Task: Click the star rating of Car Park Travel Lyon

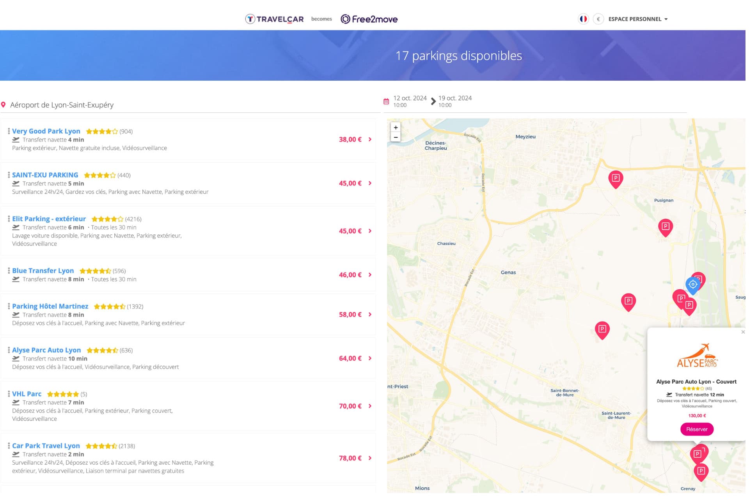Action: pyautogui.click(x=101, y=446)
